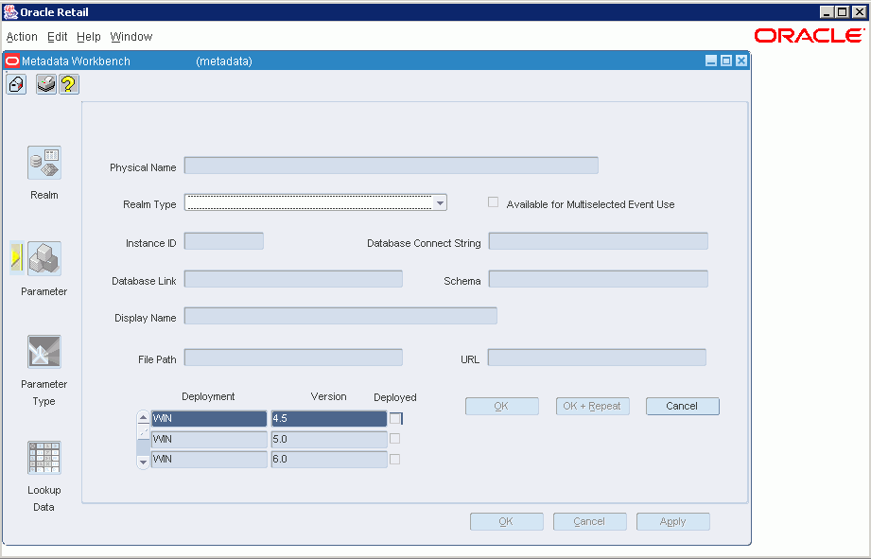Minimize the Metadata Workbench inner window

pos(711,61)
